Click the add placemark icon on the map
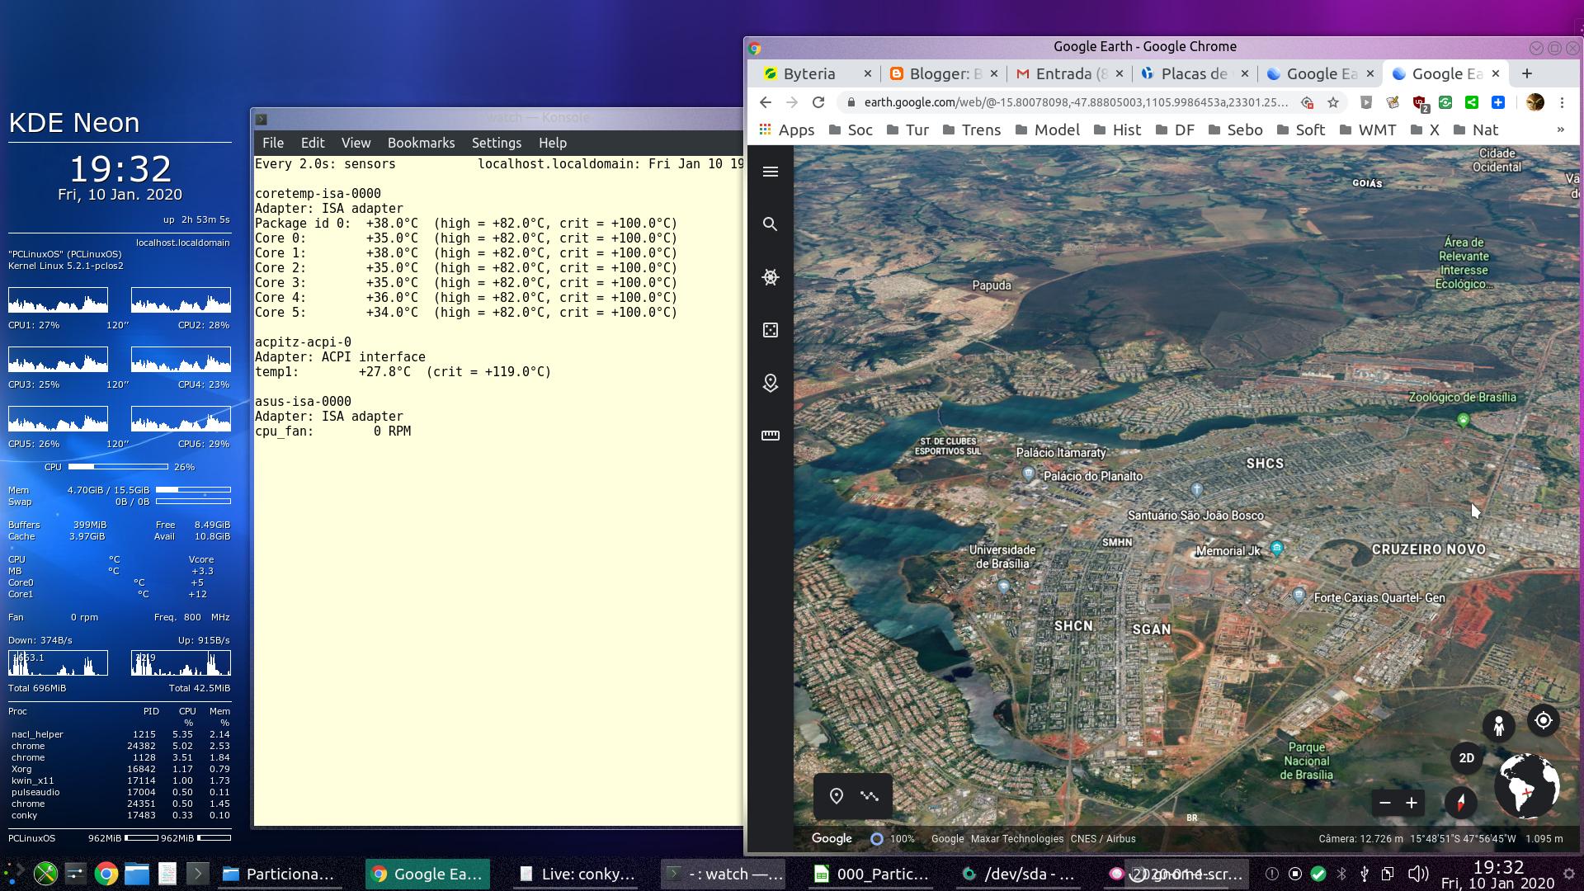Screen dimensions: 1584x891 pyautogui.click(x=837, y=796)
